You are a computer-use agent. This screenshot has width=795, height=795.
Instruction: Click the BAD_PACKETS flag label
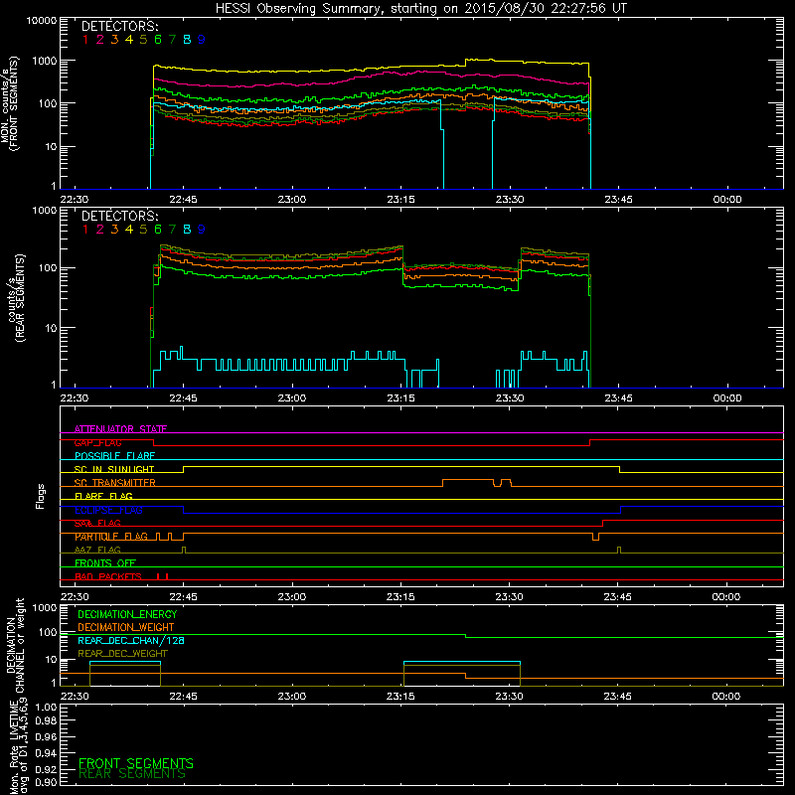pyautogui.click(x=108, y=577)
